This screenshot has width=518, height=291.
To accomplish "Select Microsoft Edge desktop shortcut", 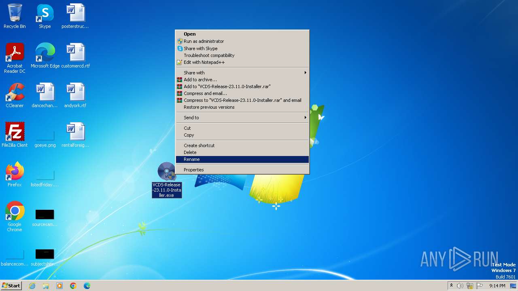I will [45, 56].
